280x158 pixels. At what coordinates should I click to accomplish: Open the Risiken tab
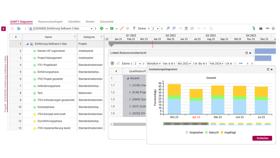click(x=90, y=22)
